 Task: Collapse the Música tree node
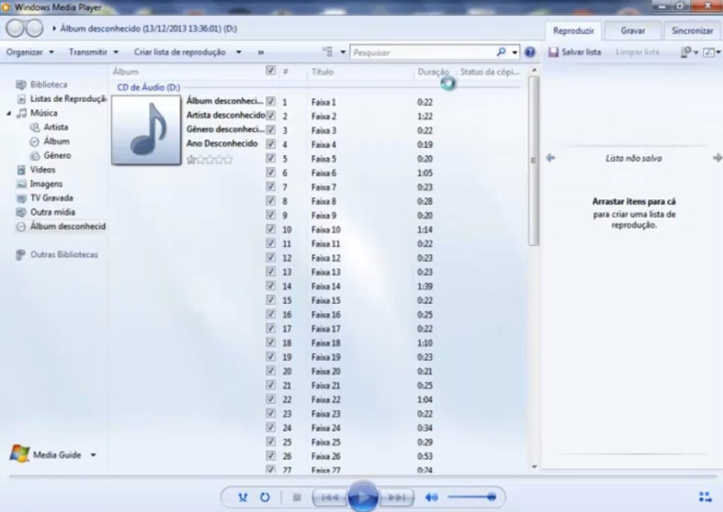click(8, 114)
